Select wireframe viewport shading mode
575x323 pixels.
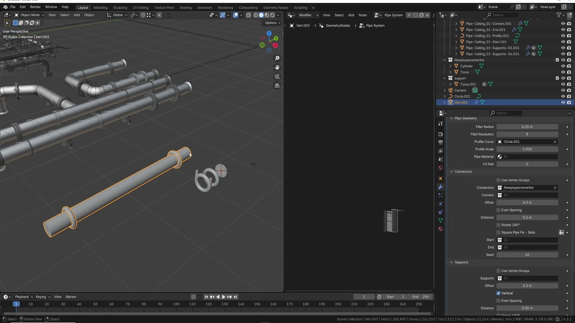coord(255,15)
